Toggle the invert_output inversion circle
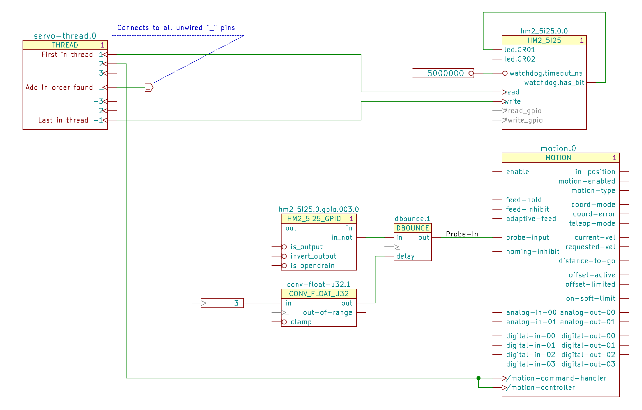This screenshot has width=642, height=410. (x=284, y=256)
